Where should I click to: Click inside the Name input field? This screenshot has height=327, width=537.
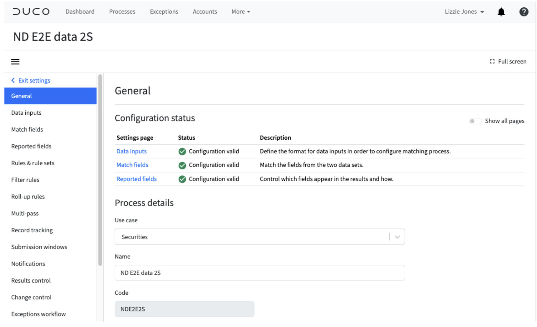point(259,273)
